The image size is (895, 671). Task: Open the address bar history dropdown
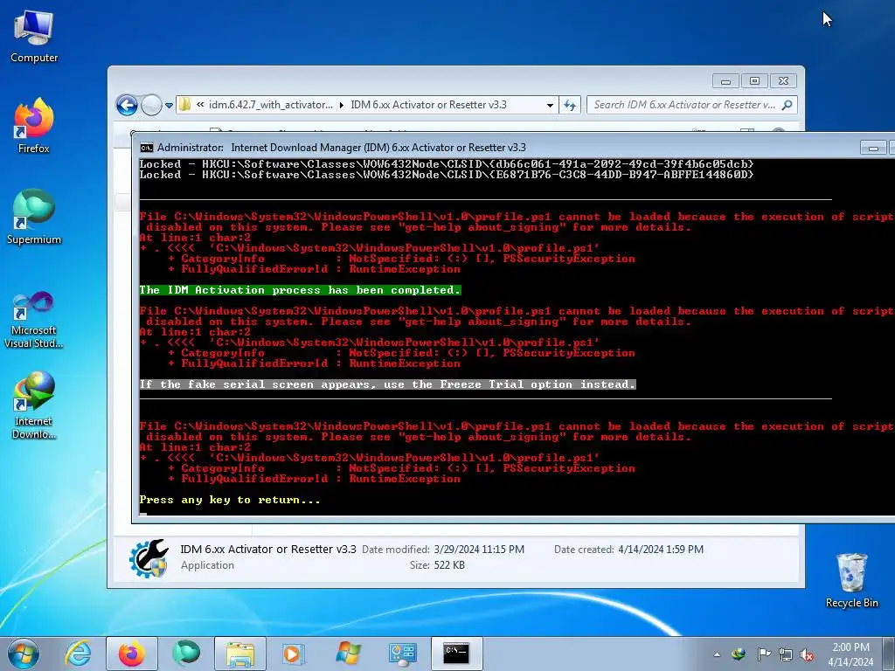(x=550, y=105)
